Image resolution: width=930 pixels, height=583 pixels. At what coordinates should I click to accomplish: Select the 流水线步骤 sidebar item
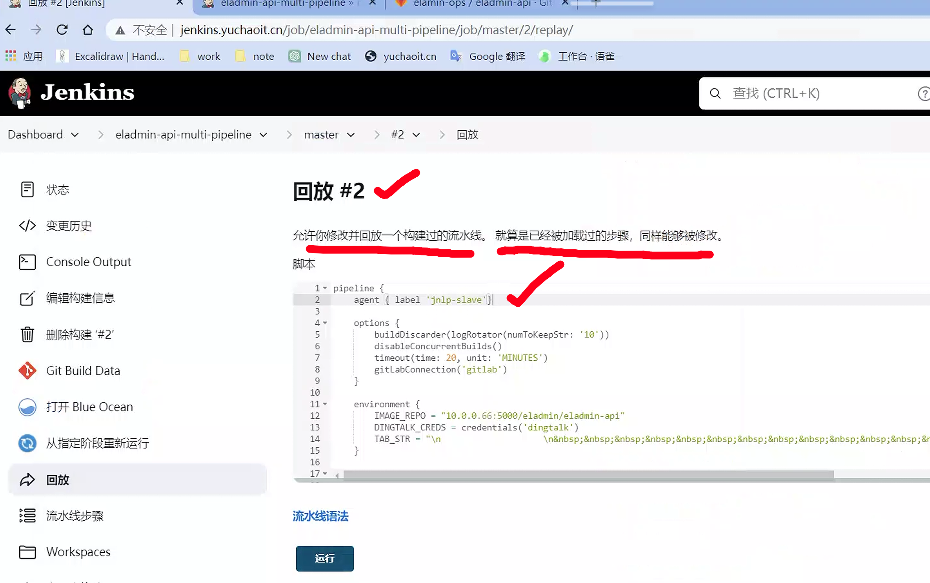point(75,515)
